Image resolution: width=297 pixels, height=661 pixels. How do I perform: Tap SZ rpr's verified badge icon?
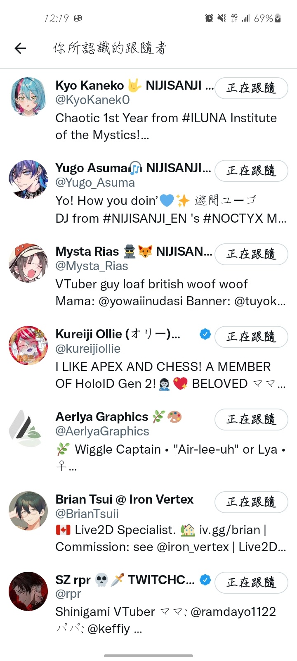tap(205, 580)
